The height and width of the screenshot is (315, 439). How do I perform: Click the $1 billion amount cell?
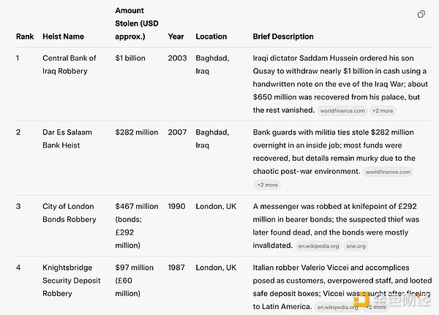(x=131, y=58)
